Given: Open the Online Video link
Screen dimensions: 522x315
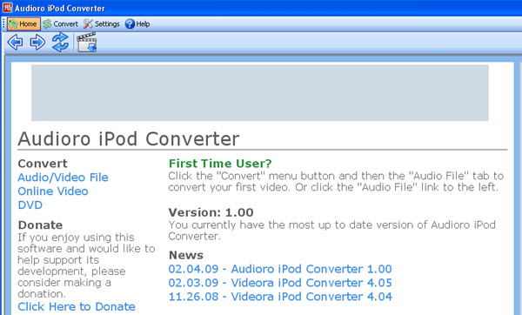Looking at the screenshot, I should (53, 191).
